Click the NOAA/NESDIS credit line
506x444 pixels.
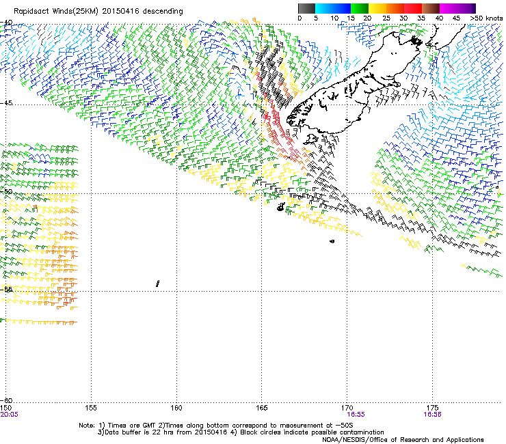click(x=403, y=440)
